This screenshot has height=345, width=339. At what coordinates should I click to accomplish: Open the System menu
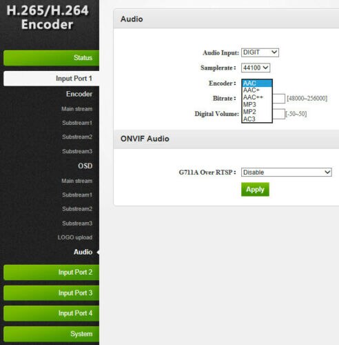pyautogui.click(x=52, y=334)
